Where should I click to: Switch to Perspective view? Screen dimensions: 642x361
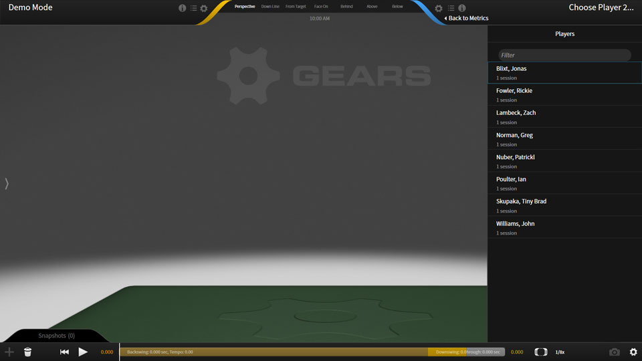pyautogui.click(x=245, y=7)
